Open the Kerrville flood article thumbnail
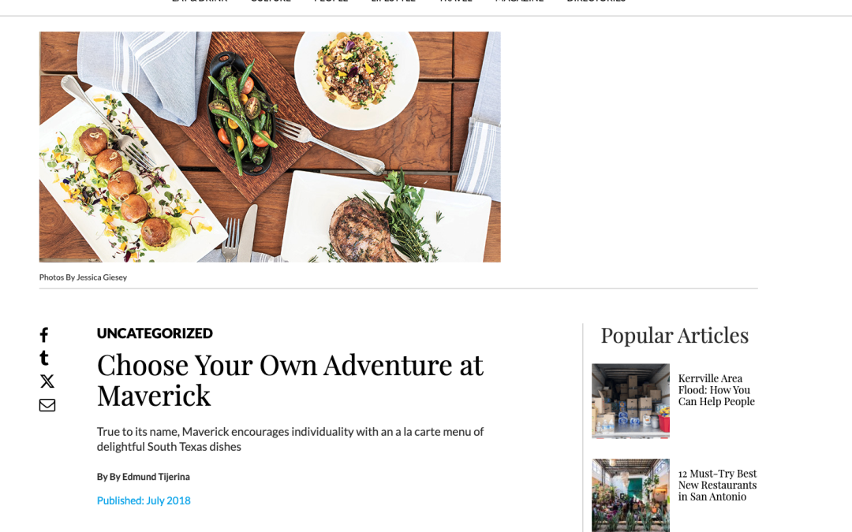852x532 pixels. click(630, 400)
